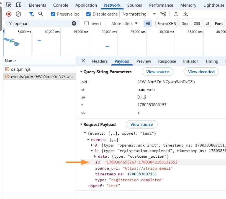
Task: Select the st value oaiq-web
Action: click(x=146, y=90)
